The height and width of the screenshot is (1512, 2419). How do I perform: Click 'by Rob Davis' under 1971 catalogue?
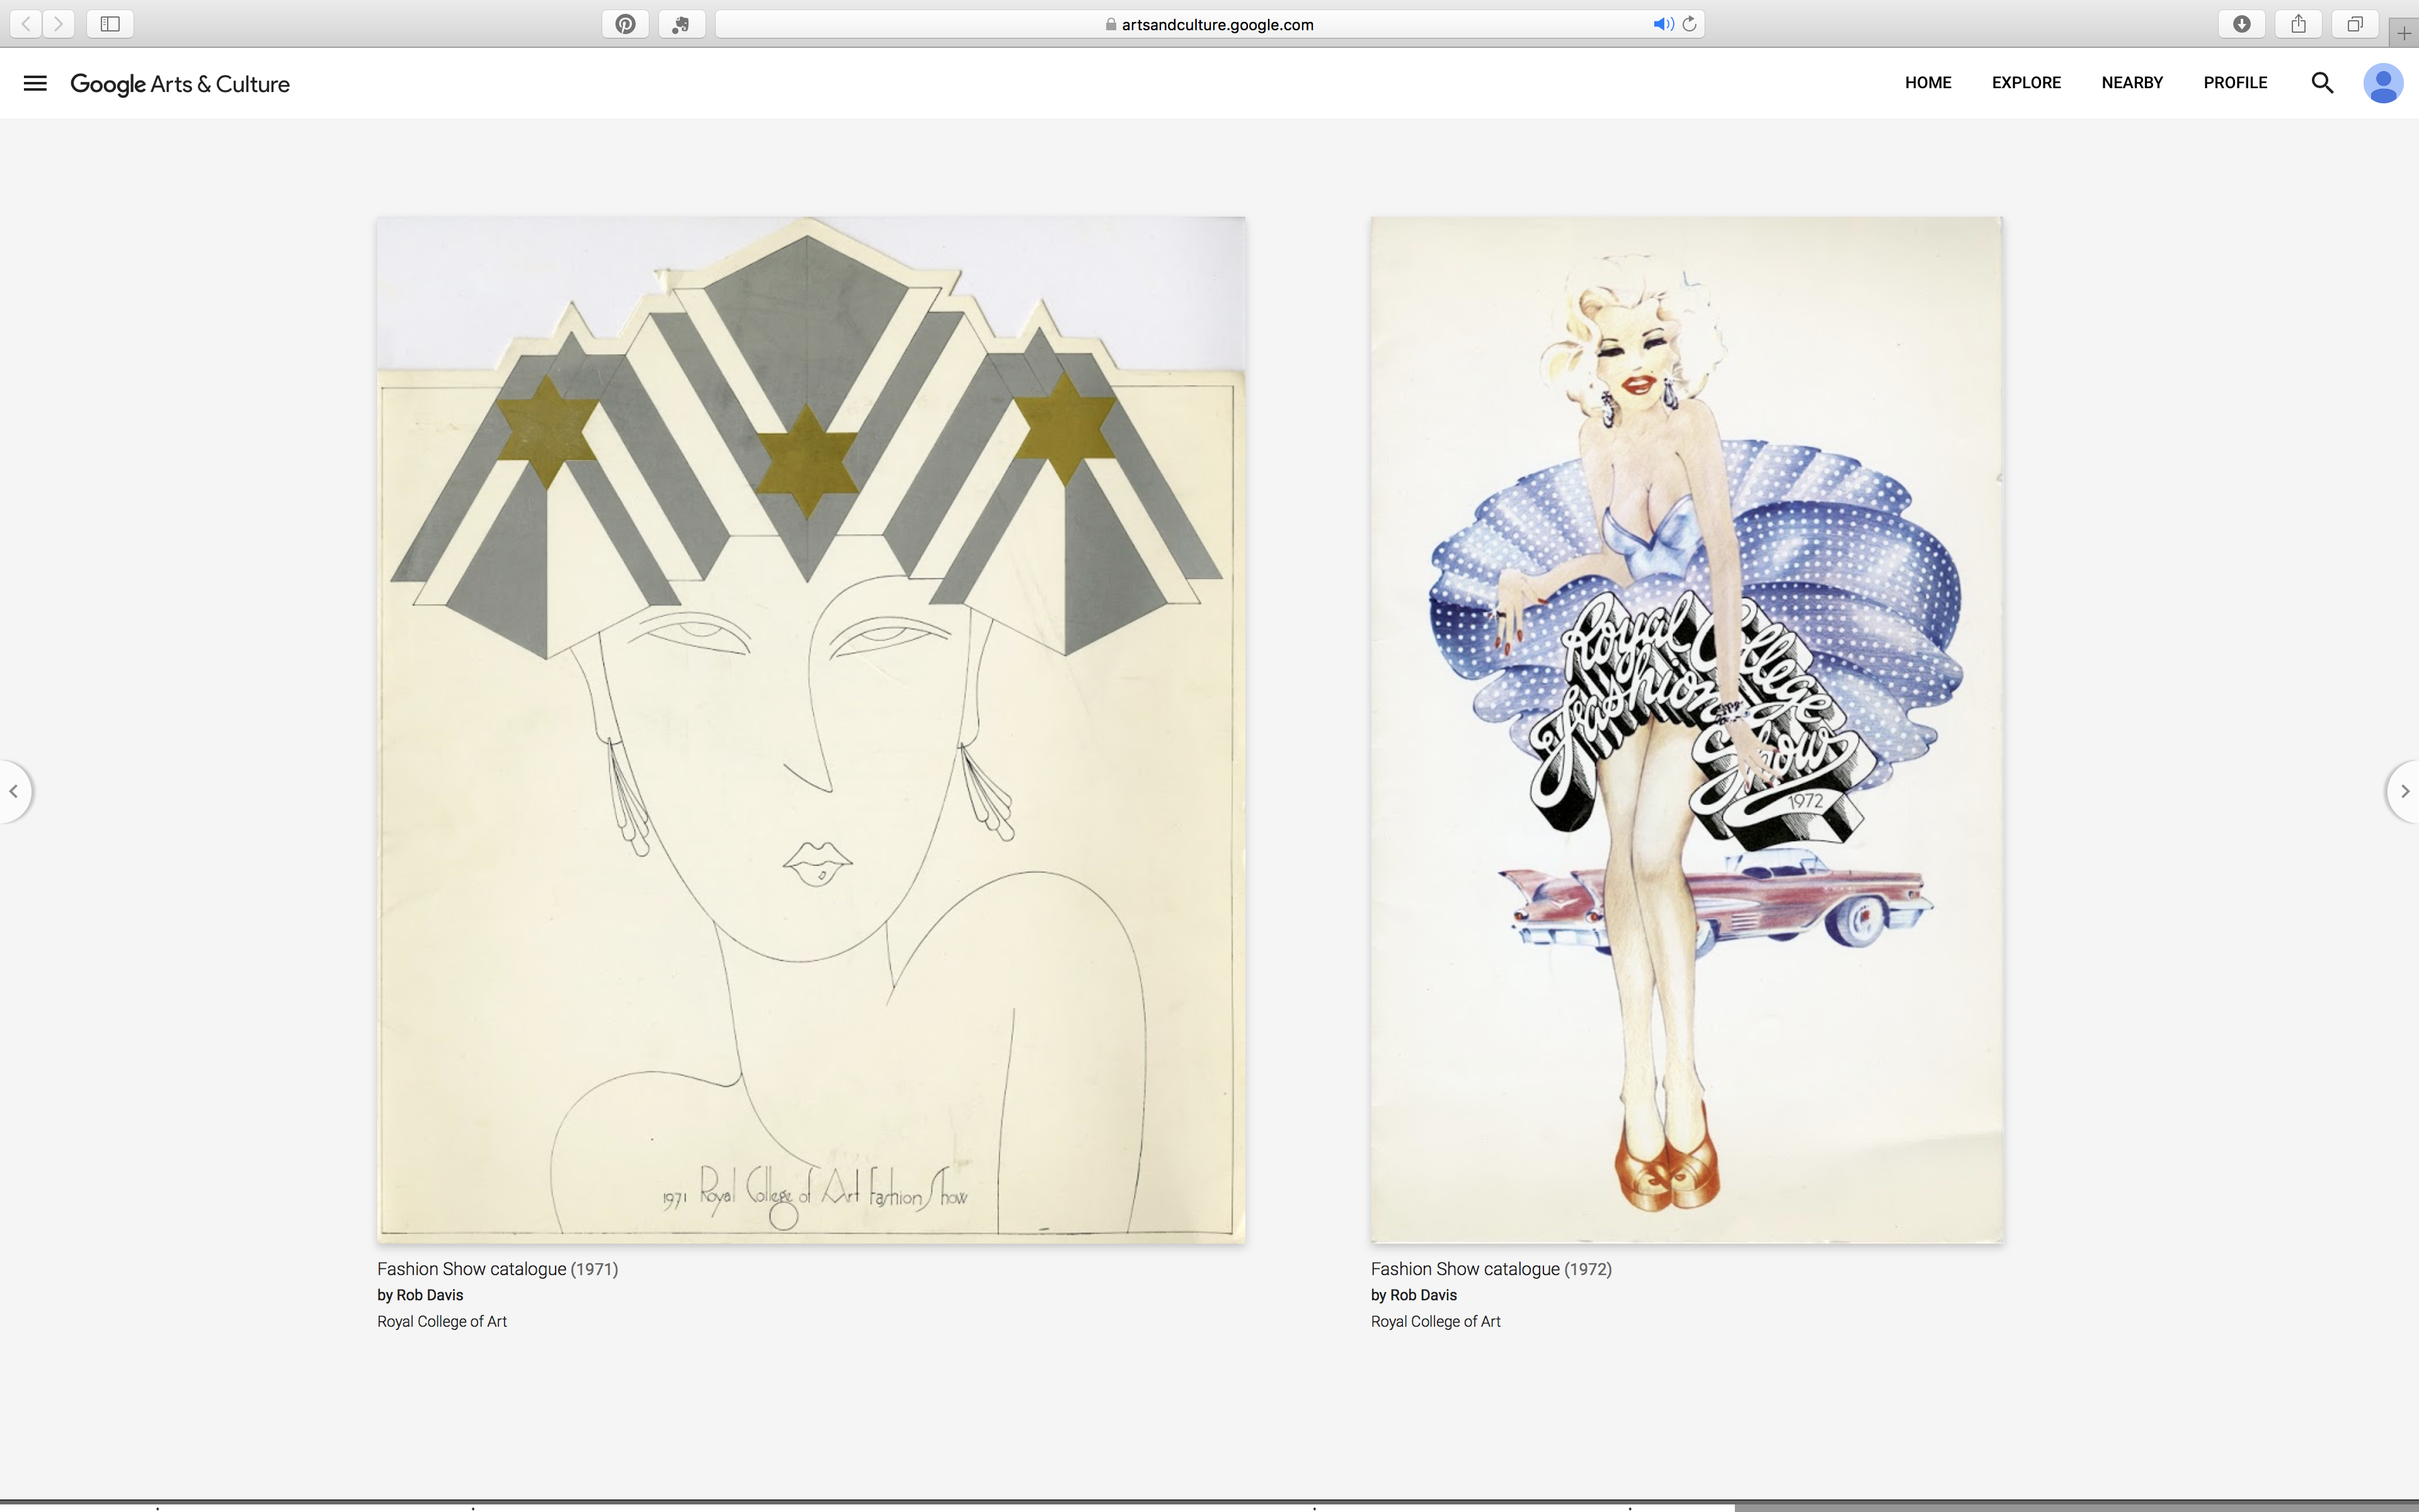420,1295
